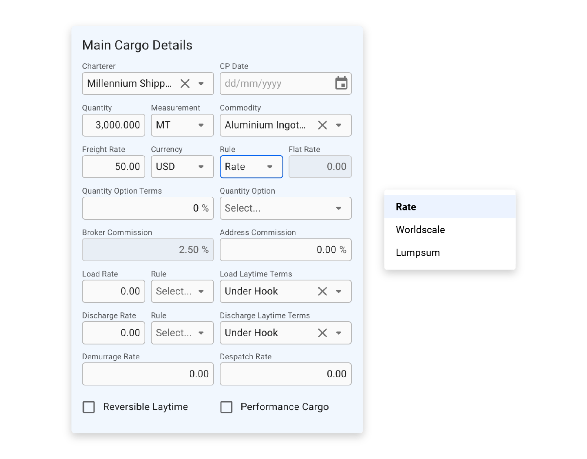Enable the Reversible Laytime checkbox
Viewport: 587px width, 459px height.
89,407
